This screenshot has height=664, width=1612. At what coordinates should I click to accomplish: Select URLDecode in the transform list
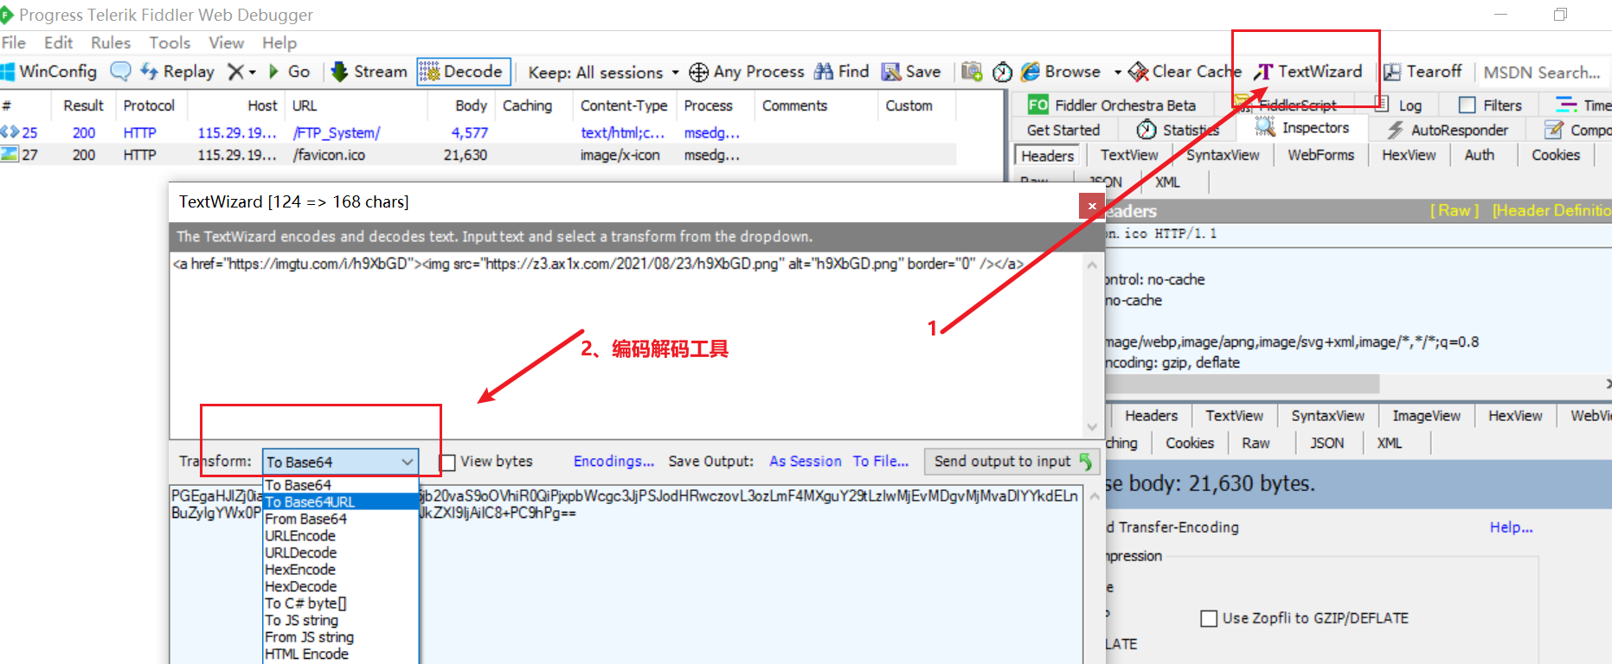300,552
